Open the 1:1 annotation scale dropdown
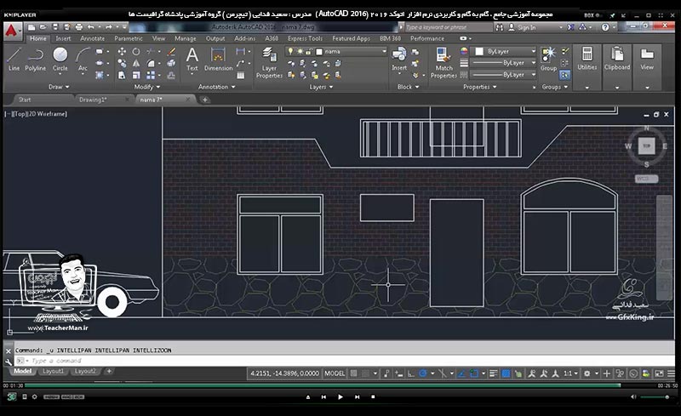 coord(570,373)
